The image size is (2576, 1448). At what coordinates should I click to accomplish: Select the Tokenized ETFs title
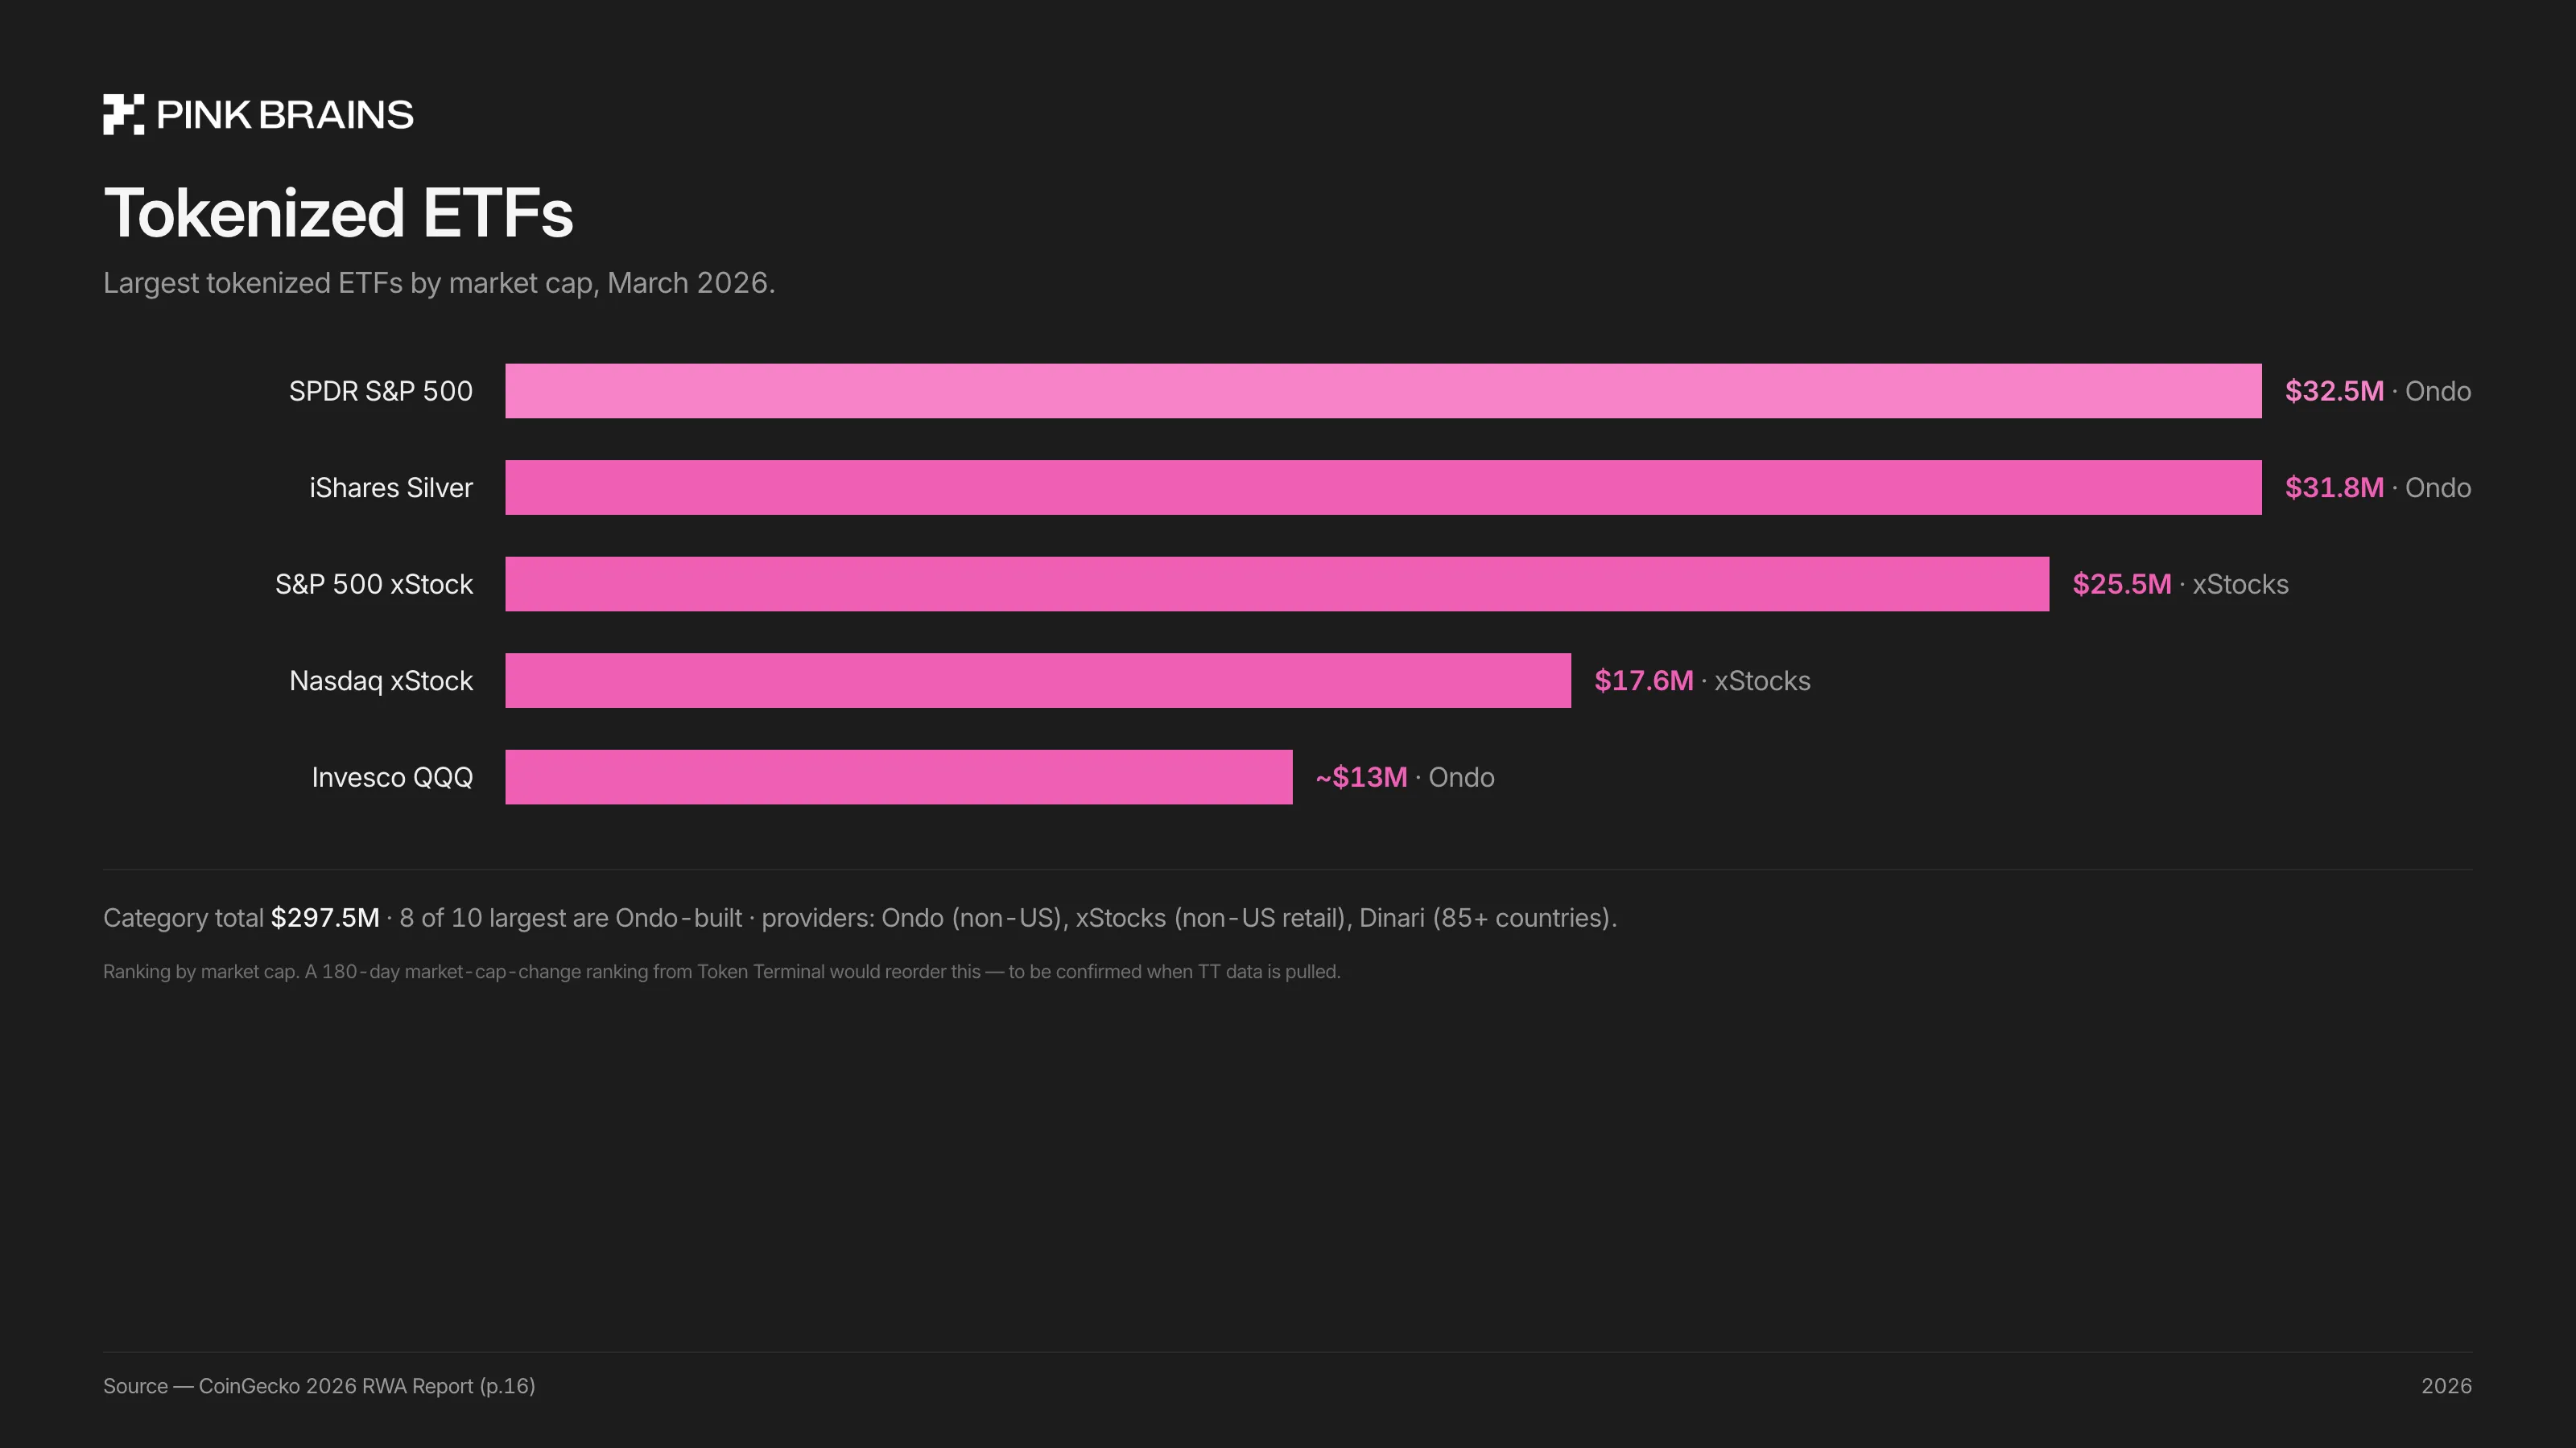click(338, 213)
